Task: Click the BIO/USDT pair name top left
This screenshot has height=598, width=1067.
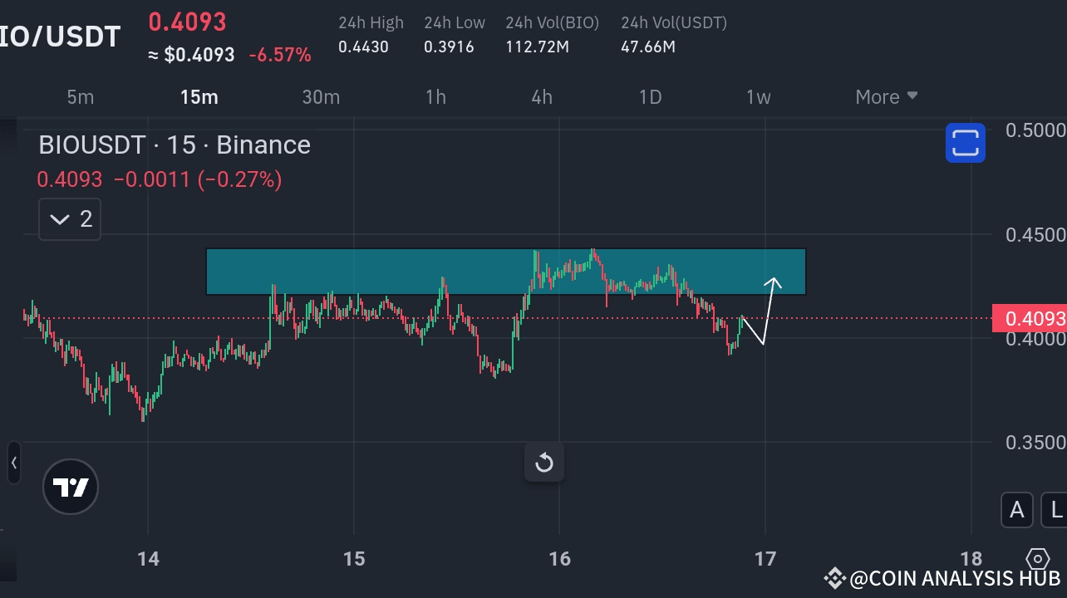Action: pos(58,36)
